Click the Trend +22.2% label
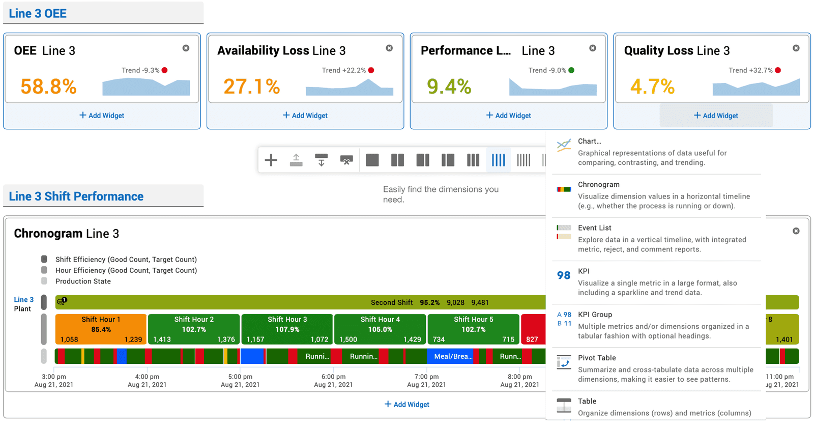The image size is (814, 424). pos(344,70)
